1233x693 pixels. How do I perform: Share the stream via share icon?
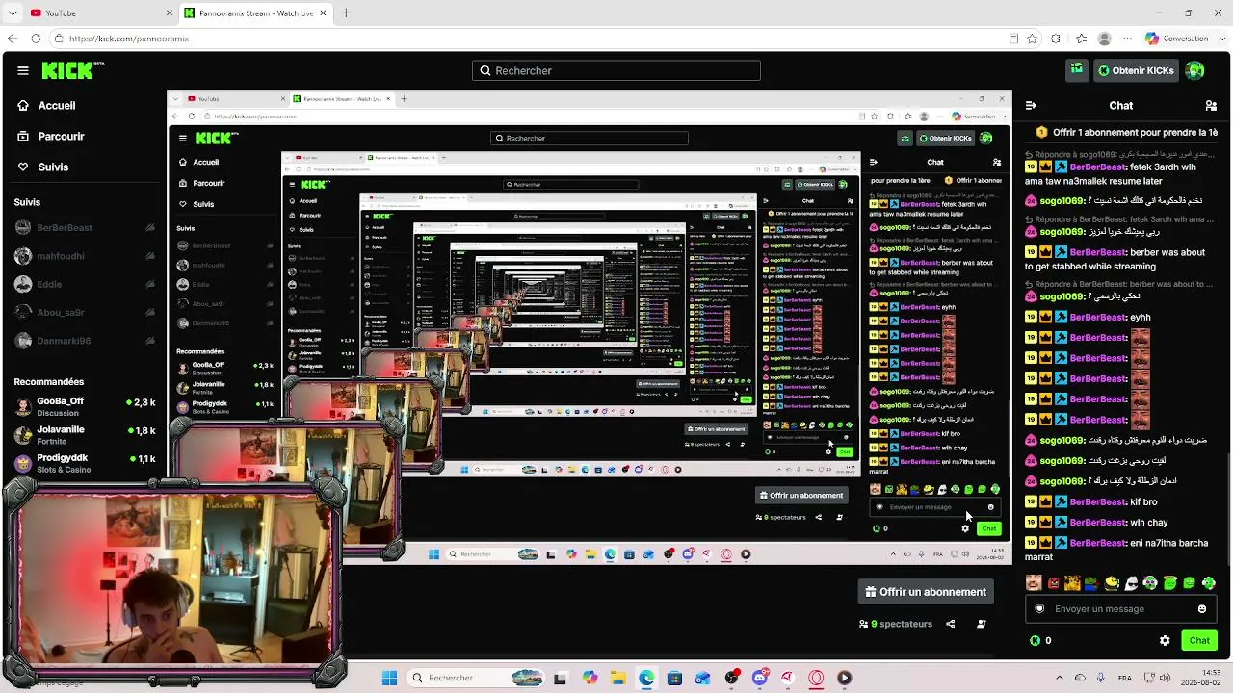(x=950, y=624)
